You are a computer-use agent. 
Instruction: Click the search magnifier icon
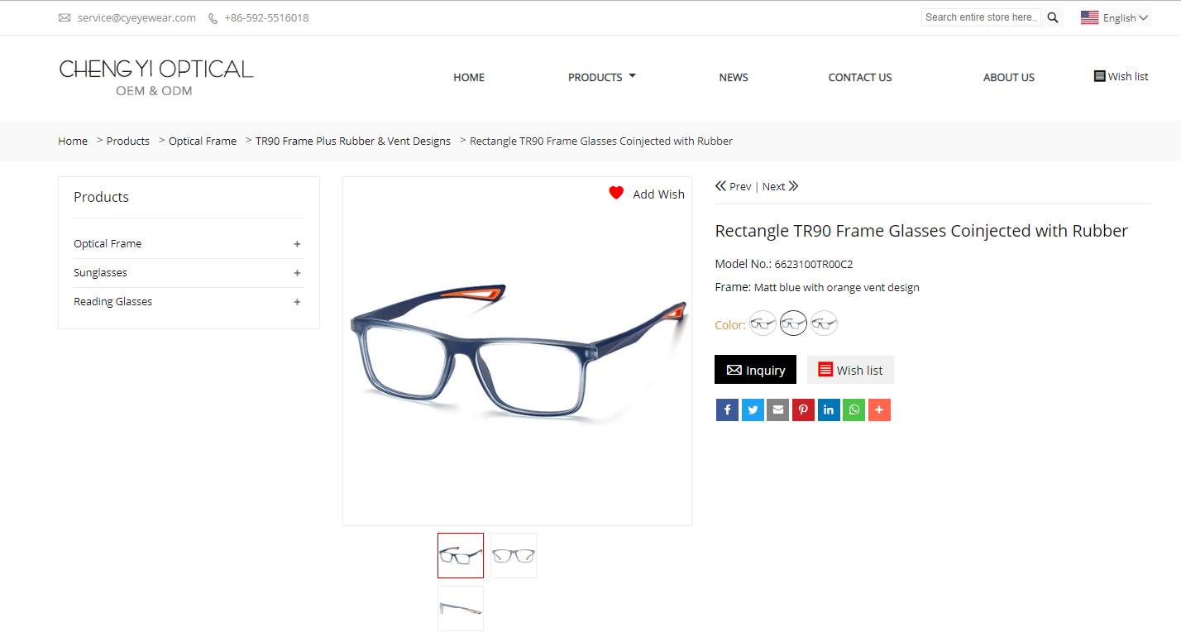tap(1053, 17)
